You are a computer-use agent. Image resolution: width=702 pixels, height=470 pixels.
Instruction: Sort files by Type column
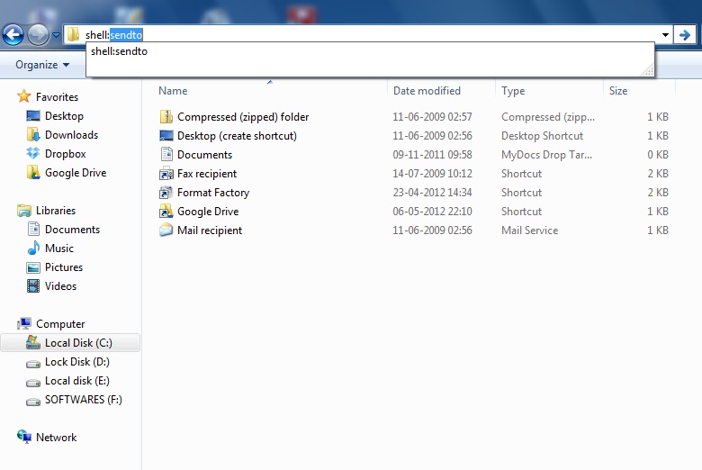click(x=513, y=91)
